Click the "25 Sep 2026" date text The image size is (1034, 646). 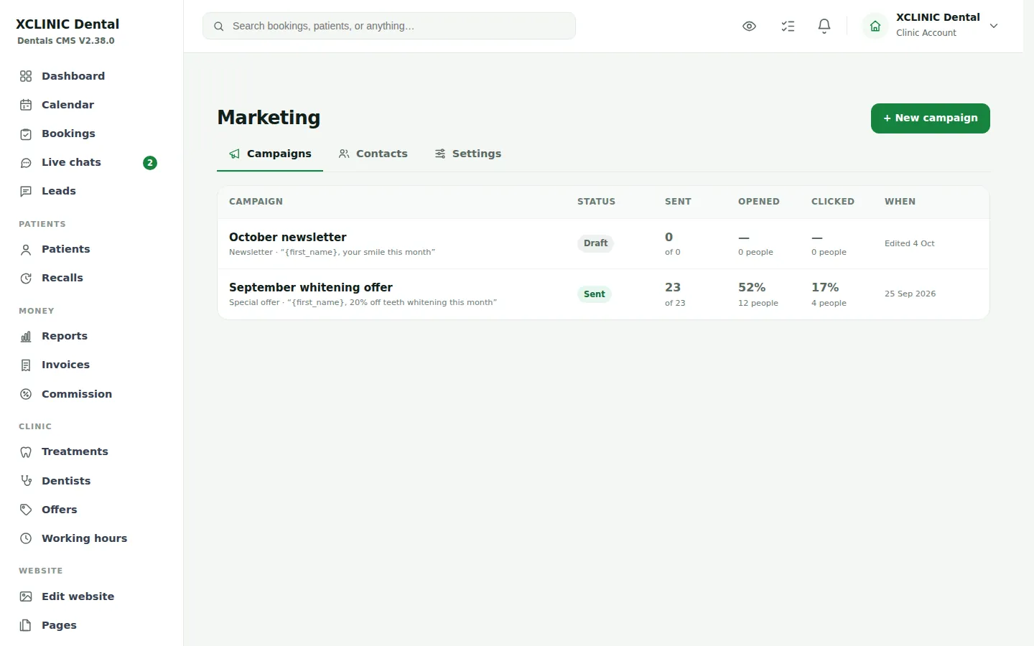(910, 294)
